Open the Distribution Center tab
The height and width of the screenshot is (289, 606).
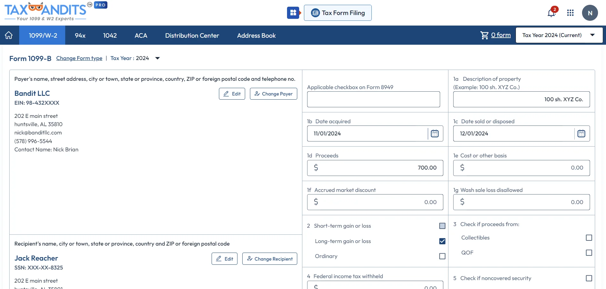click(192, 35)
